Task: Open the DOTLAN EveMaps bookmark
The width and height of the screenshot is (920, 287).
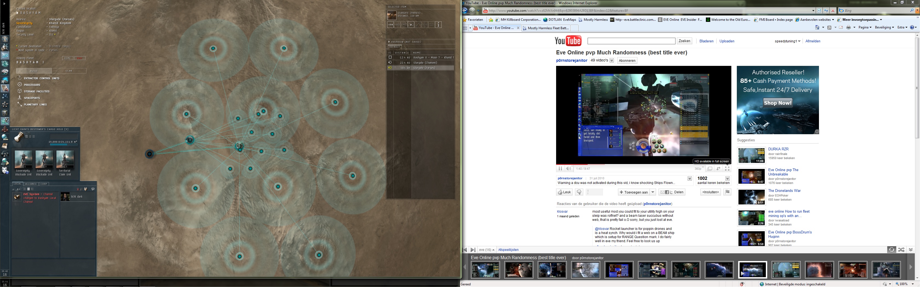Action: [x=560, y=20]
